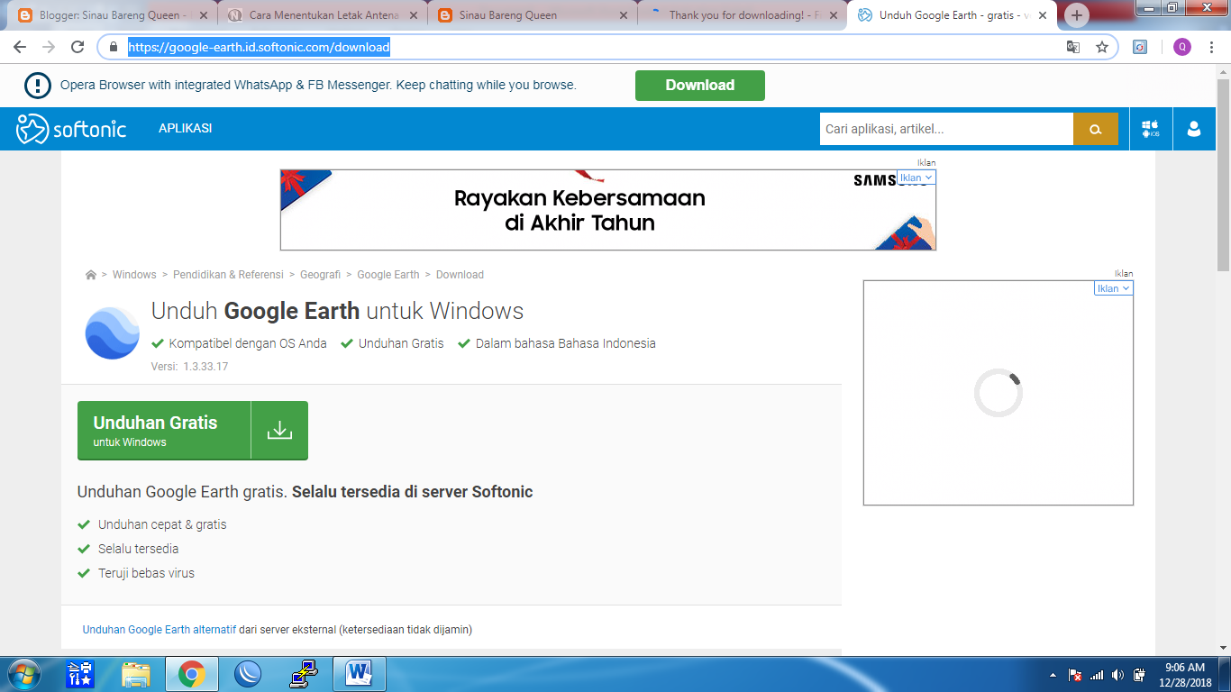The width and height of the screenshot is (1231, 692).
Task: Click the Geografi breadcrumb link
Action: point(320,275)
